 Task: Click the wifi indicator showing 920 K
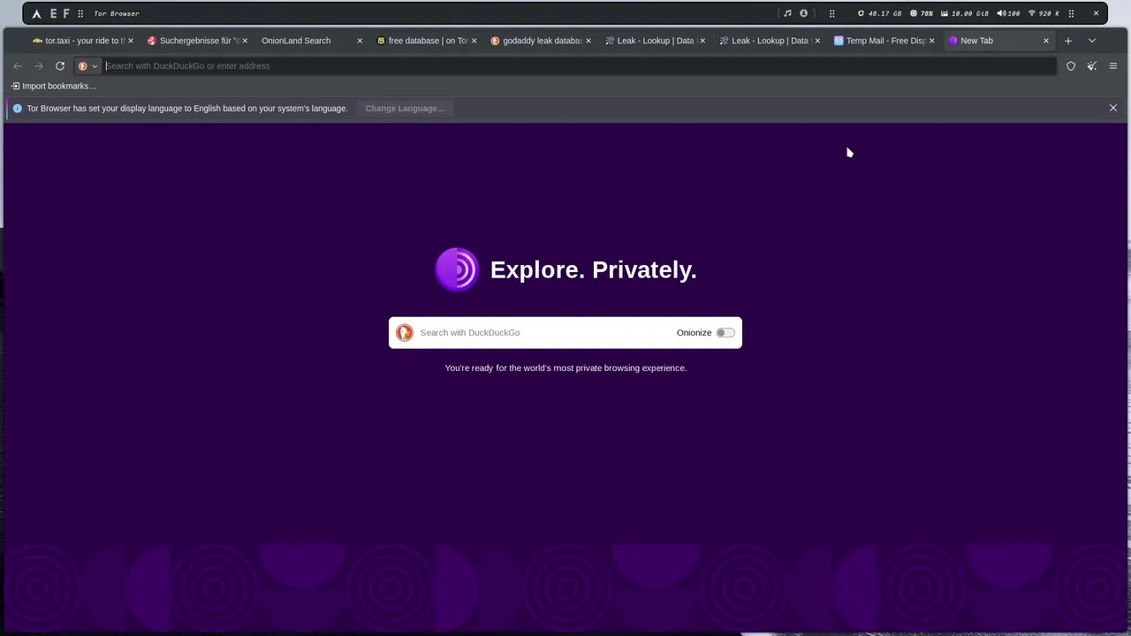tap(1044, 13)
